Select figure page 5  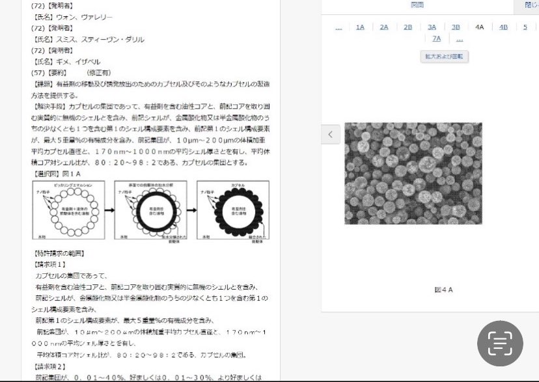(x=525, y=27)
